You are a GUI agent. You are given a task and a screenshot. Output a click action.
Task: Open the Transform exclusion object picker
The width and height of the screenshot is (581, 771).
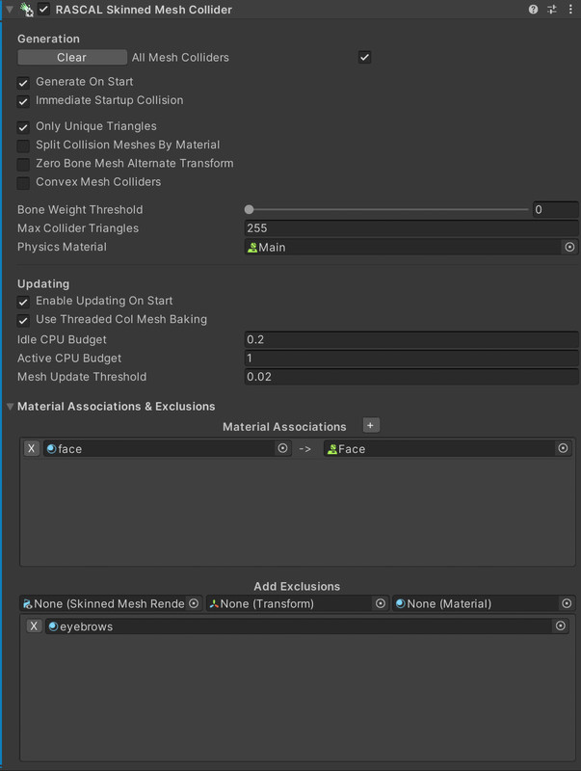380,604
